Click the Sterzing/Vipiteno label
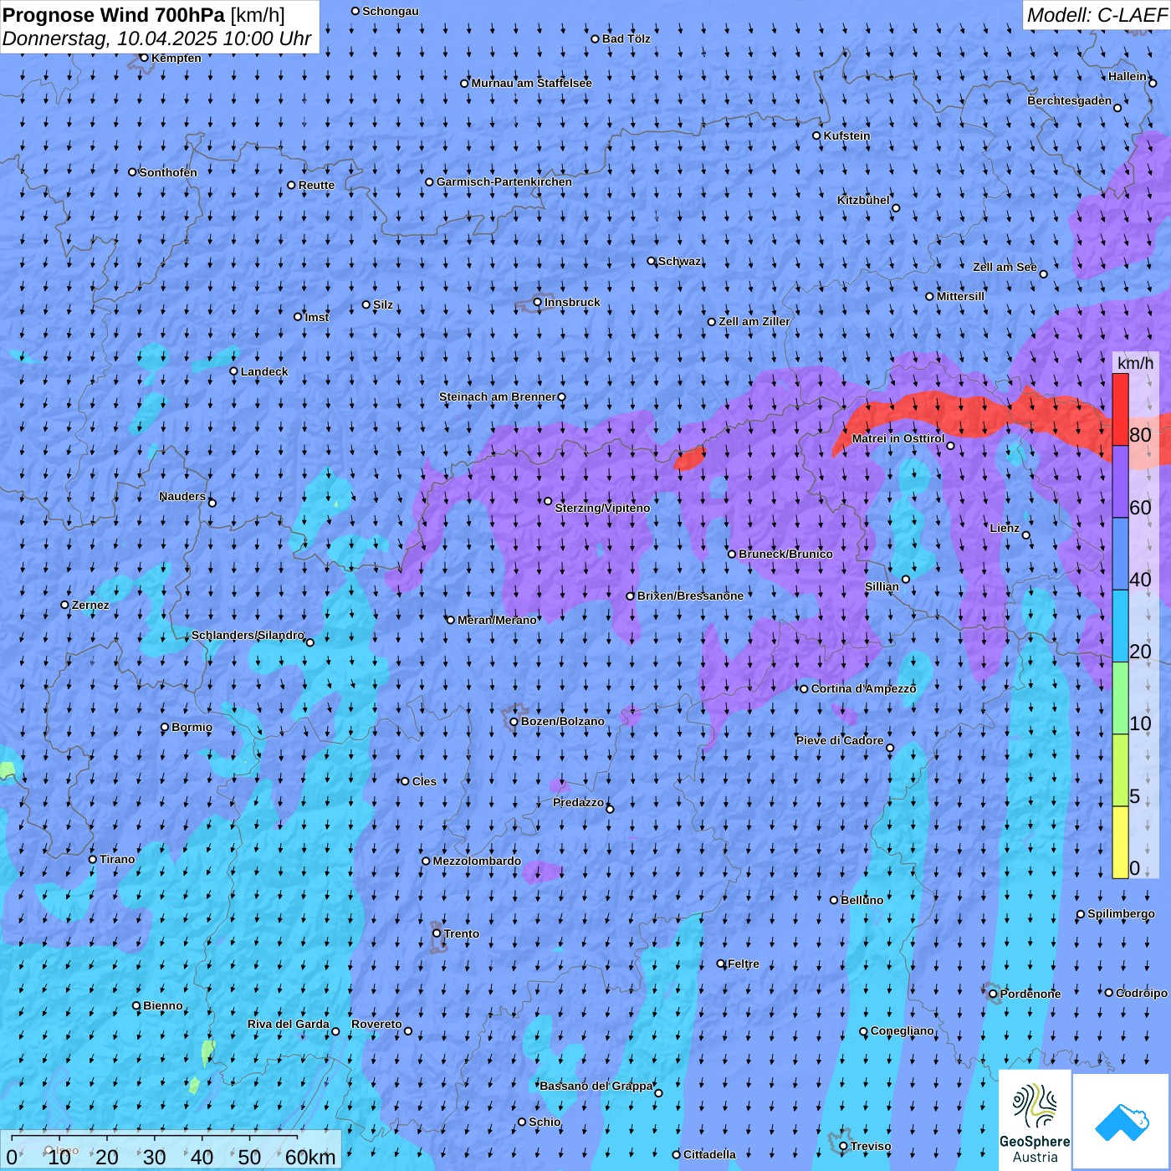This screenshot has height=1171, width=1171. click(x=602, y=508)
